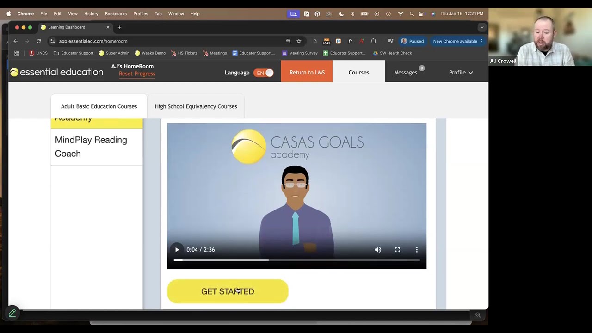
Task: Click the Siri icon in menu bar
Action: coord(433,14)
